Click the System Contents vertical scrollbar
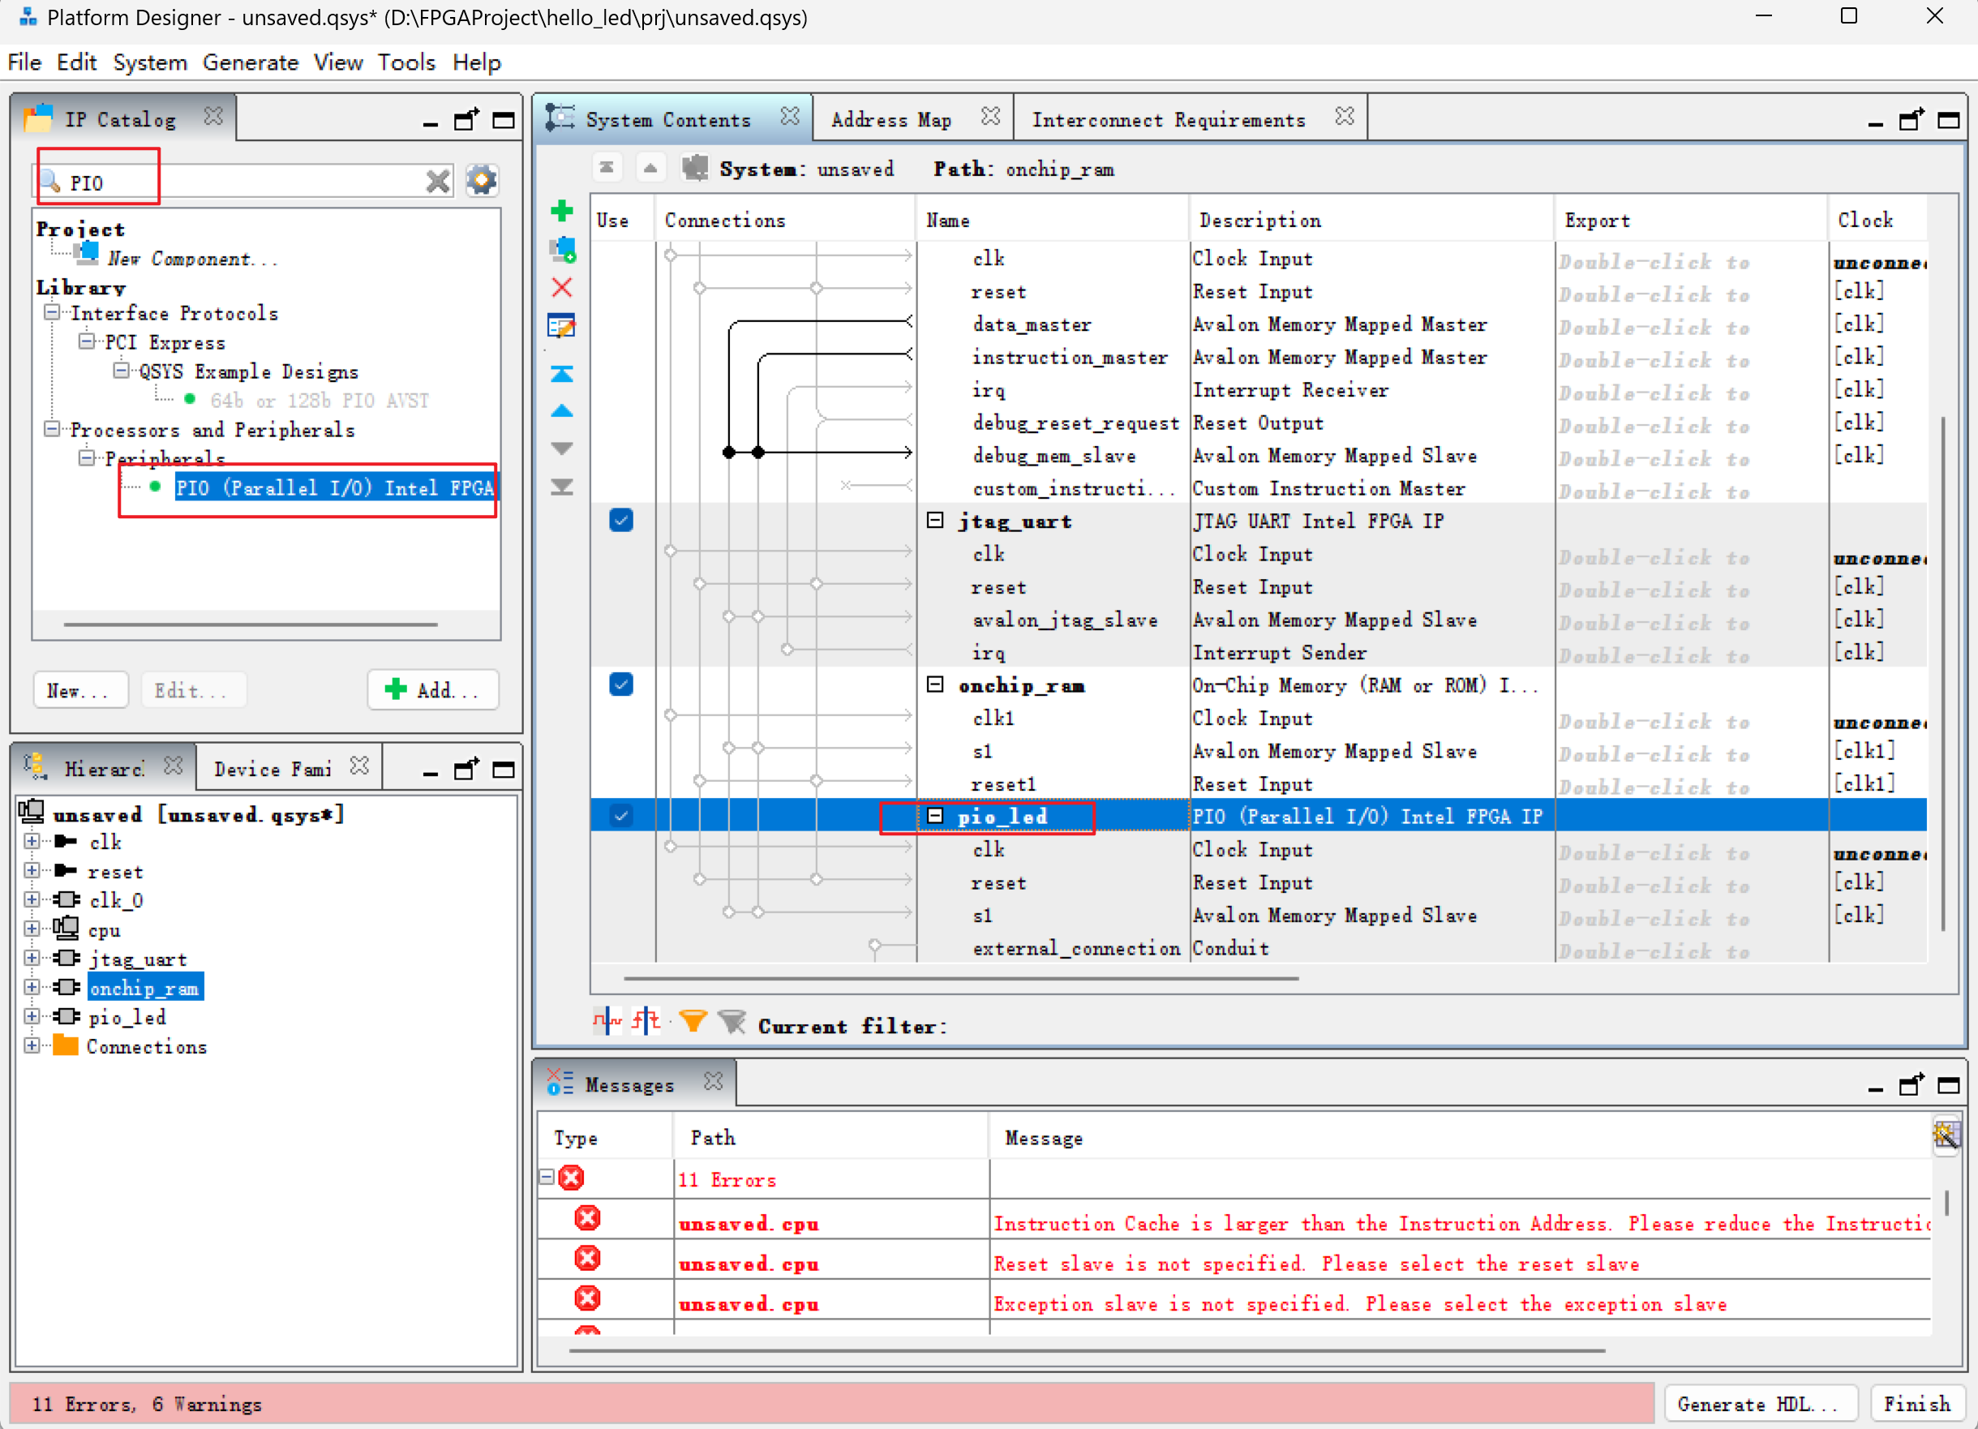 click(x=1943, y=673)
